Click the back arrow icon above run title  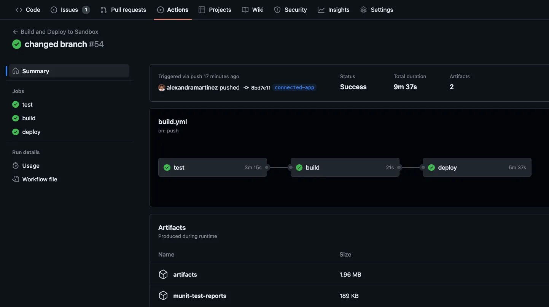(x=15, y=32)
